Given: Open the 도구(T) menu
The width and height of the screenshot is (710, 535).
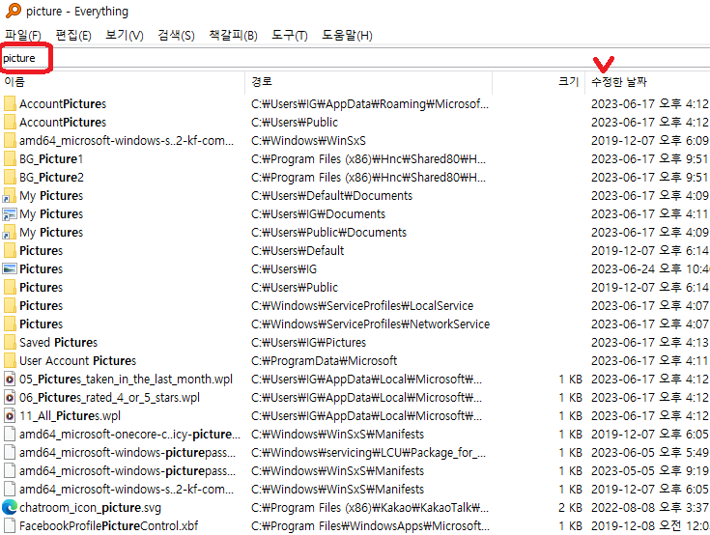Looking at the screenshot, I should tap(290, 36).
